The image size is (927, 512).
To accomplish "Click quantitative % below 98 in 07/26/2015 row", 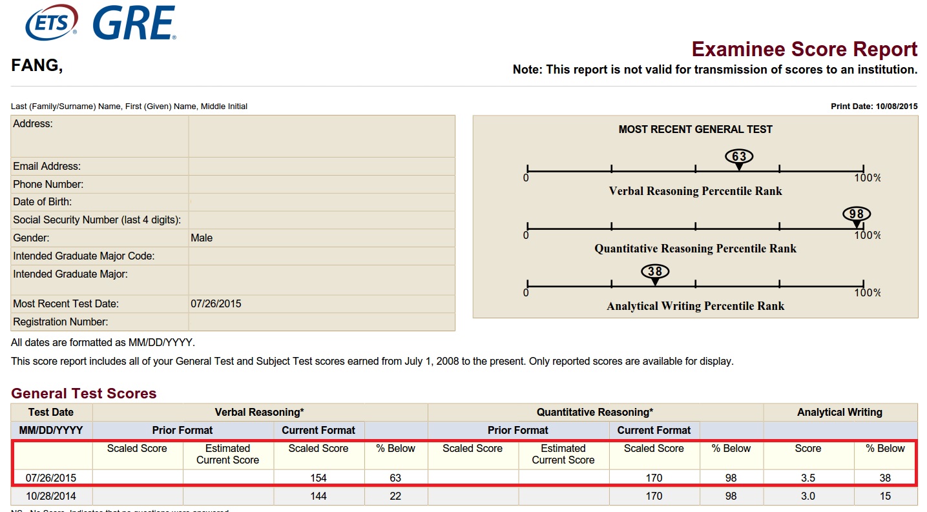I will pos(731,478).
